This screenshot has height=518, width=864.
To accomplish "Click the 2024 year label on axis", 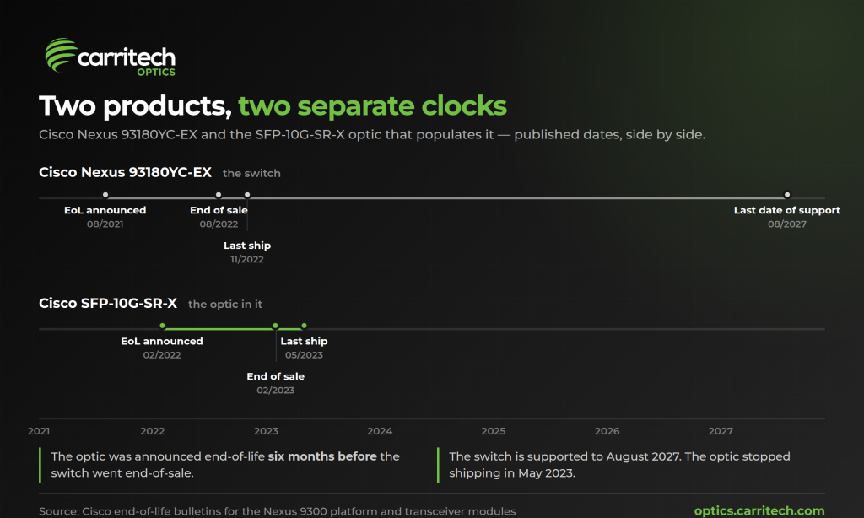I will click(x=380, y=431).
